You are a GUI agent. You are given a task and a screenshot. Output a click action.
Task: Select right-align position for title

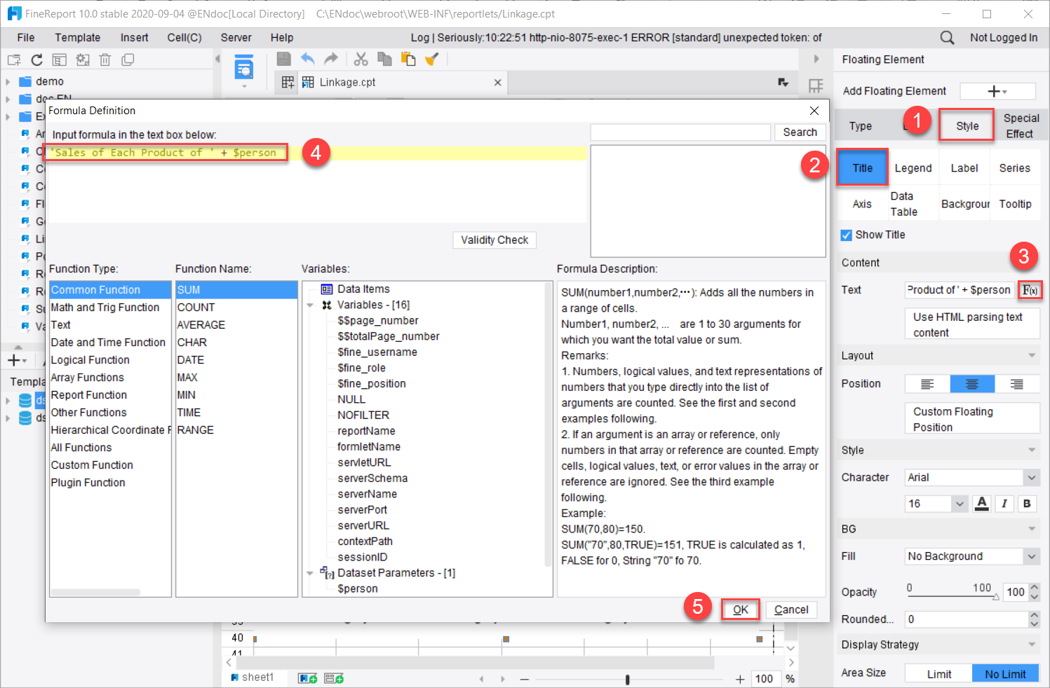click(x=1016, y=384)
